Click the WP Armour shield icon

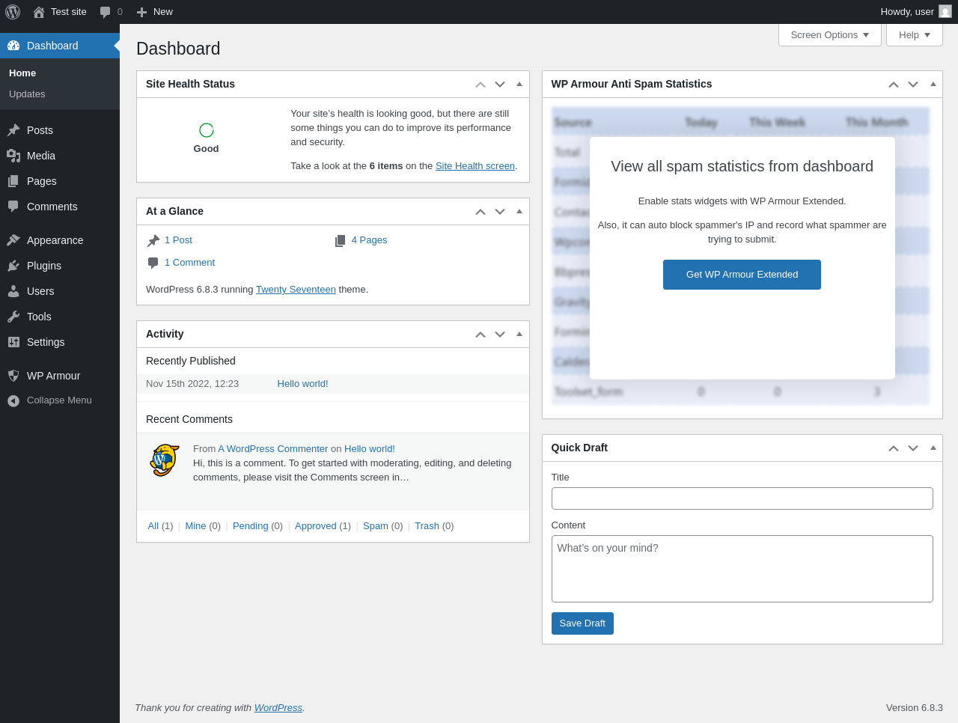(13, 376)
